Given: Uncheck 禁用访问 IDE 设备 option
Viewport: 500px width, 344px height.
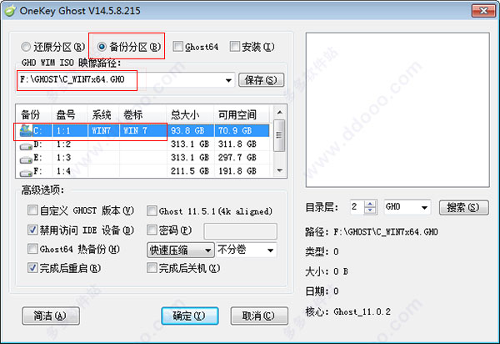Looking at the screenshot, I should pos(33,230).
